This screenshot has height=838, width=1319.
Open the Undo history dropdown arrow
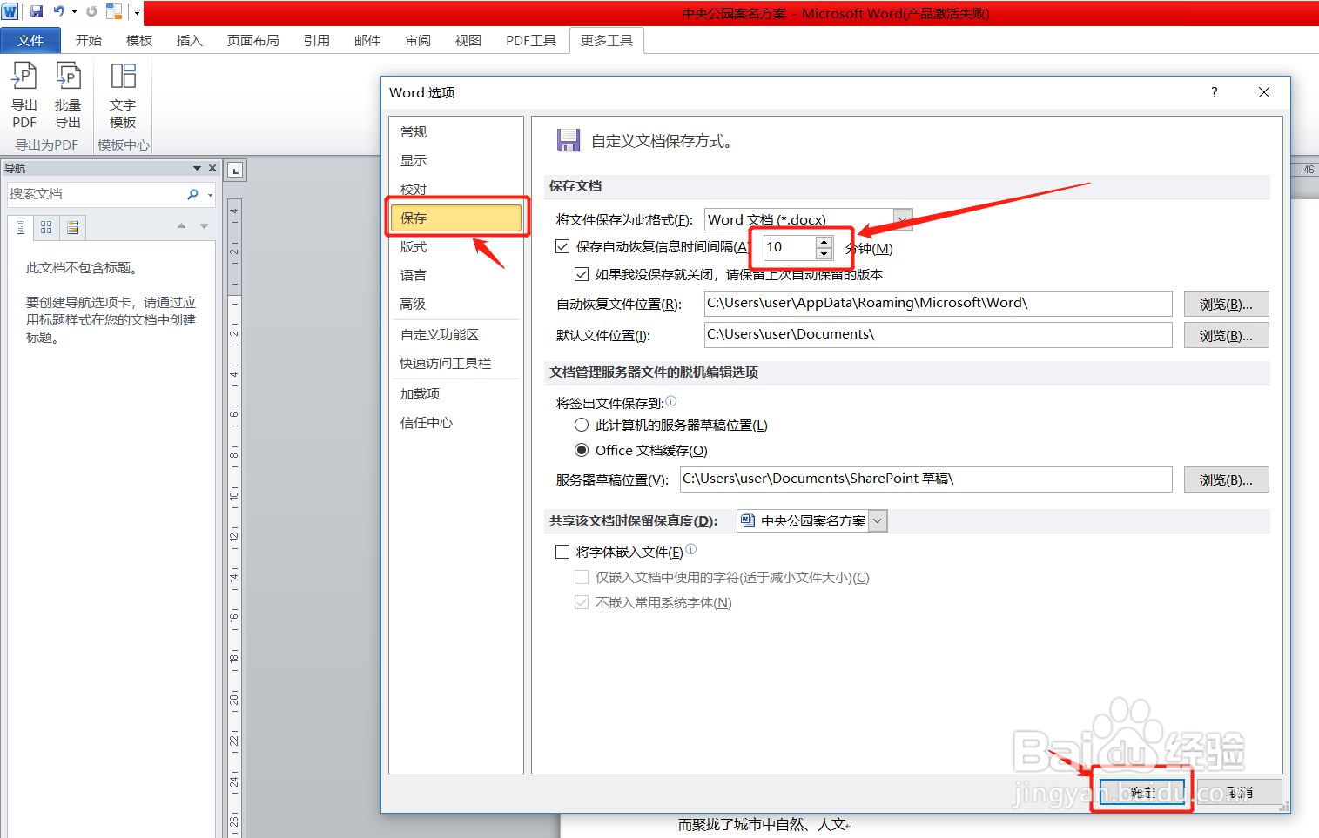coord(74,12)
